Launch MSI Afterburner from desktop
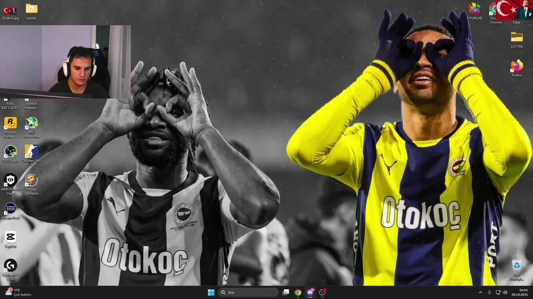Image resolution: width=533 pixels, height=299 pixels. (x=32, y=127)
